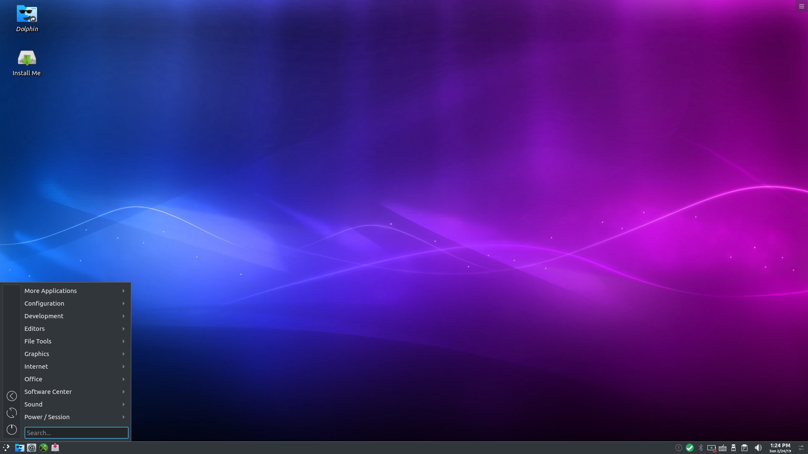Screen dimensions: 808x454
Task: Open the Sound menu category
Action: [75, 404]
